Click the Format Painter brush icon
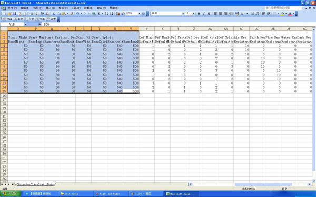The height and width of the screenshot is (197, 316). point(72,14)
